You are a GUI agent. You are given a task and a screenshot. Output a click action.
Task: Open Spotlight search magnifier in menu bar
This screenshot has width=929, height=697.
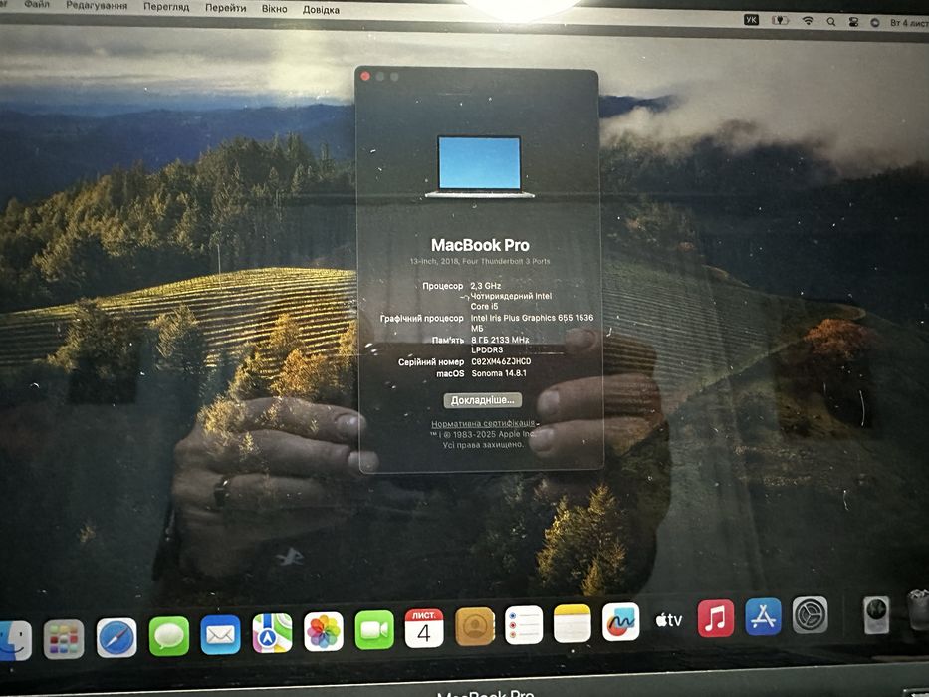pyautogui.click(x=831, y=22)
